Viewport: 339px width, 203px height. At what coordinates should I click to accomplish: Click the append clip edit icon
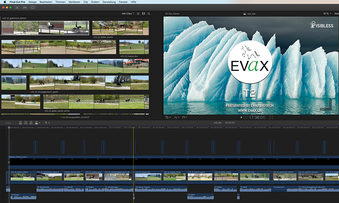(31, 123)
